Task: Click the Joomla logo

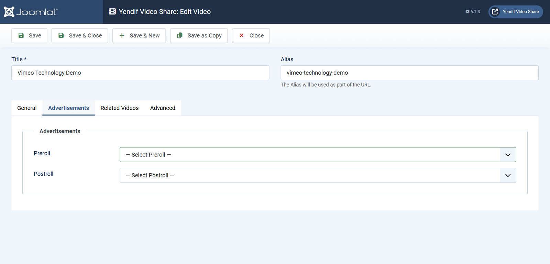Action: click(x=31, y=12)
